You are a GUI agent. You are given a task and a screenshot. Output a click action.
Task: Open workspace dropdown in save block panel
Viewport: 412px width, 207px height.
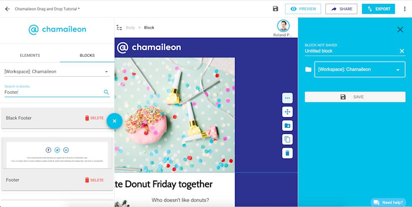360,69
